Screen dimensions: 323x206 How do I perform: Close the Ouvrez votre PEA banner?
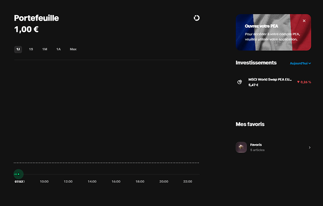point(304,21)
